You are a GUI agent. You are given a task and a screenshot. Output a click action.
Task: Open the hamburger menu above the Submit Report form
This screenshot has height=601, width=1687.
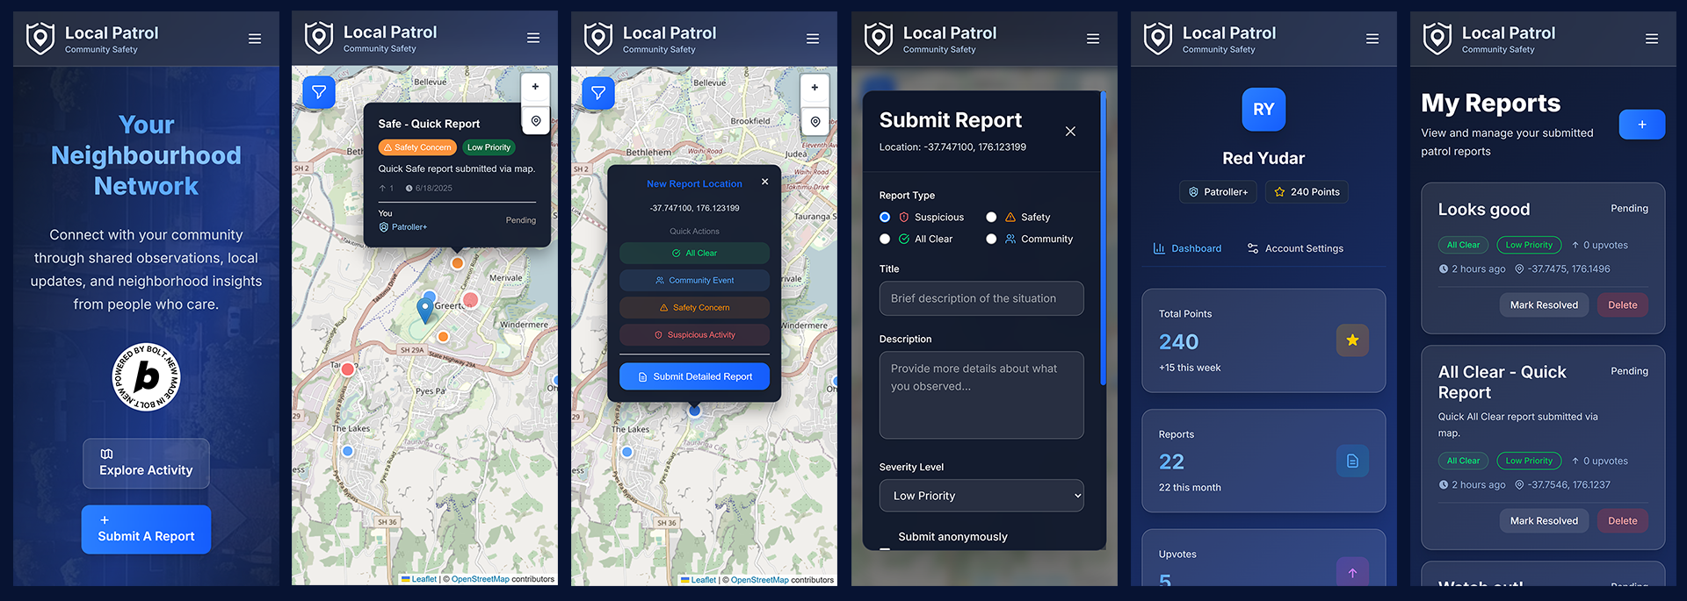pyautogui.click(x=1093, y=39)
